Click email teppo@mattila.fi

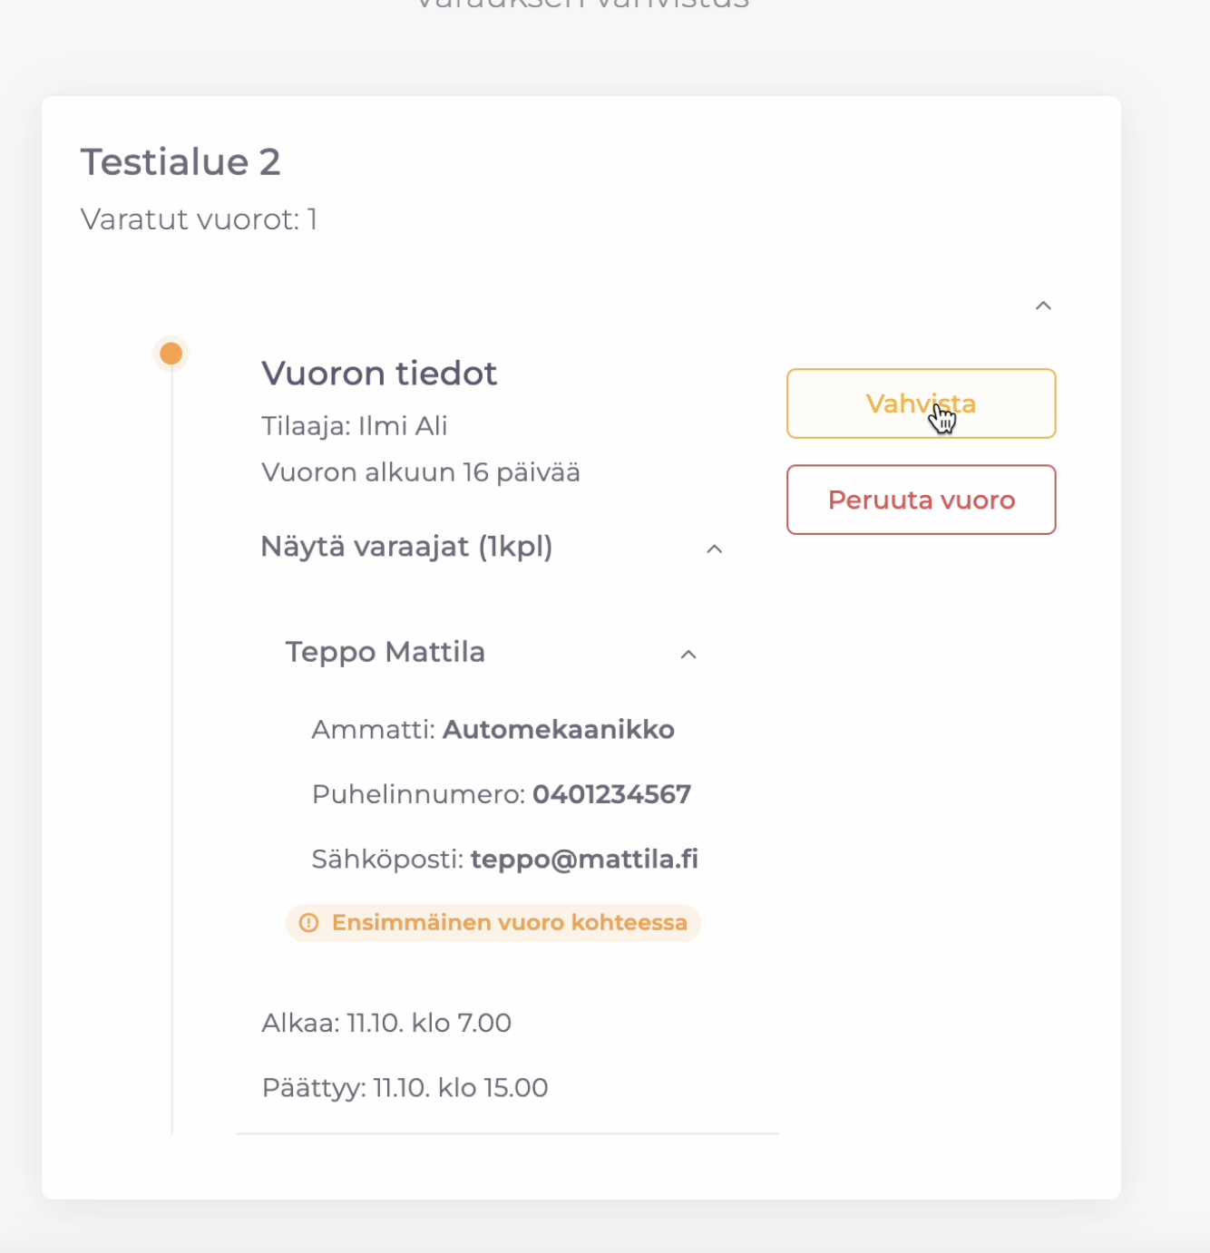point(584,859)
